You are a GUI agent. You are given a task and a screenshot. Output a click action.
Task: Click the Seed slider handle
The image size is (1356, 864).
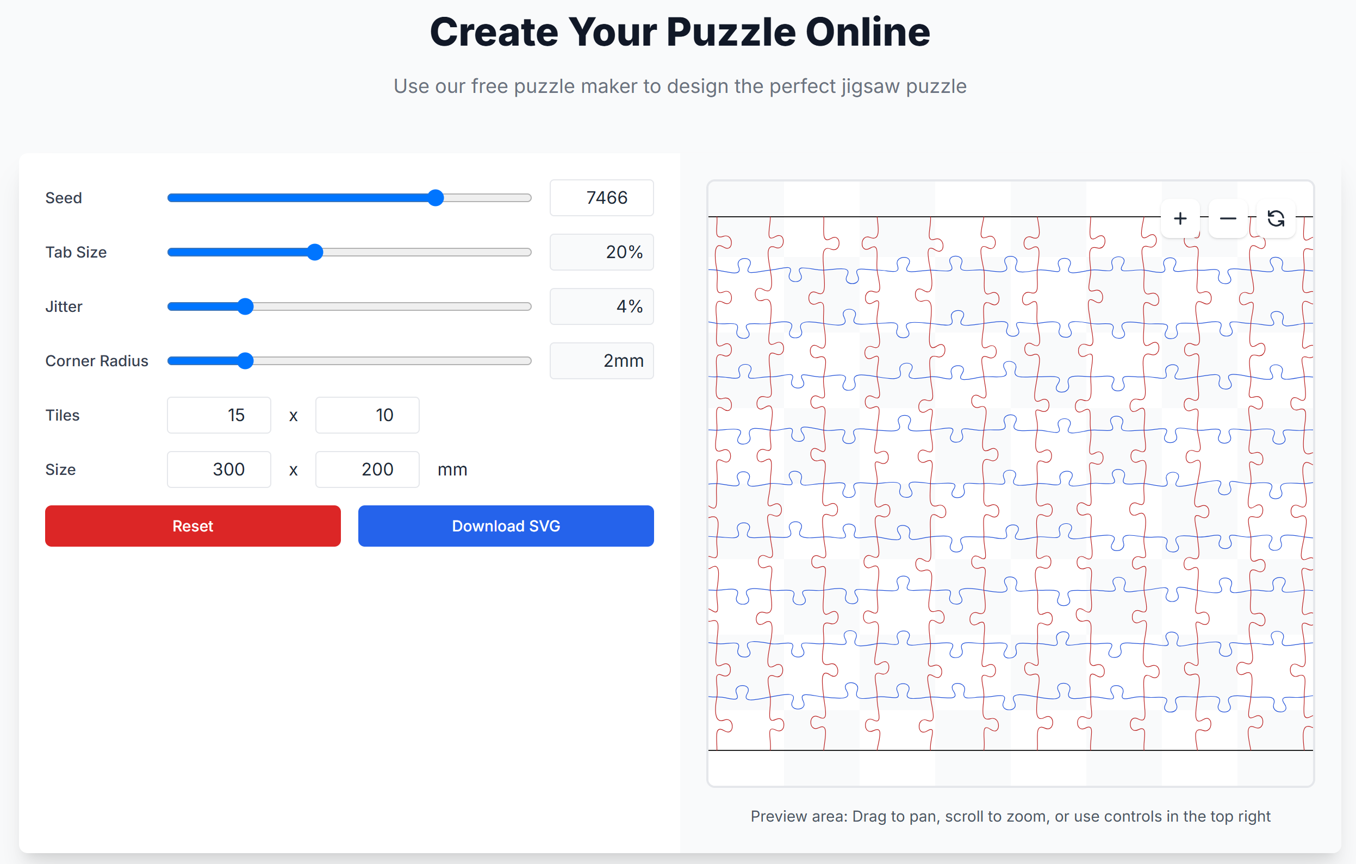click(x=436, y=198)
